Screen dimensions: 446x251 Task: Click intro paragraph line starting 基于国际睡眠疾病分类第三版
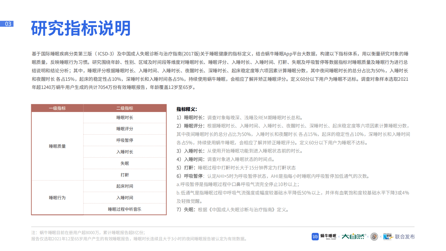(x=220, y=54)
